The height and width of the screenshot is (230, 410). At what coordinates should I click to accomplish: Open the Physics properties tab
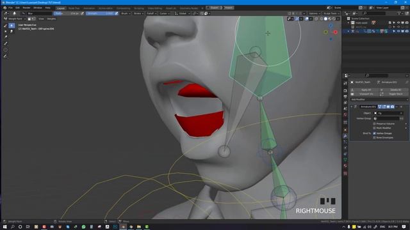click(345, 148)
